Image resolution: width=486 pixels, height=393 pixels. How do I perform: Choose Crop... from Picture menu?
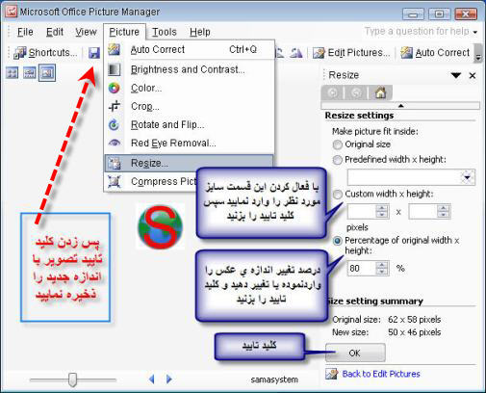pos(190,106)
